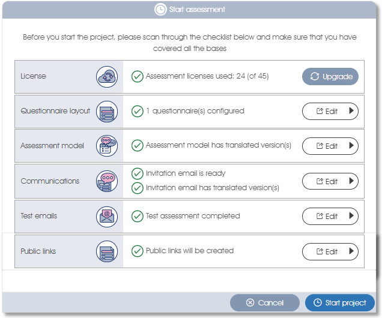Click the Public links form icon
This screenshot has height=318, width=382.
107,251
